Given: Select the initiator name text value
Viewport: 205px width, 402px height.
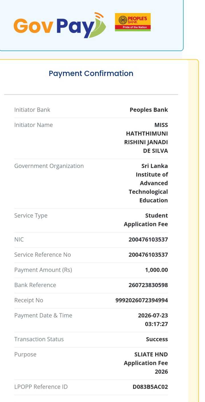Looking at the screenshot, I should (146, 138).
